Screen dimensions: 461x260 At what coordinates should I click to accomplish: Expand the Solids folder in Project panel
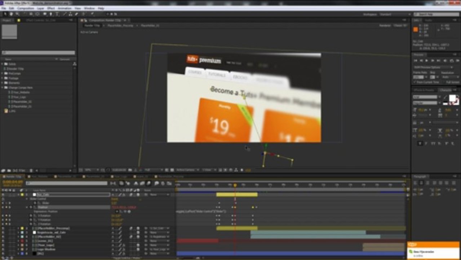click(2, 64)
